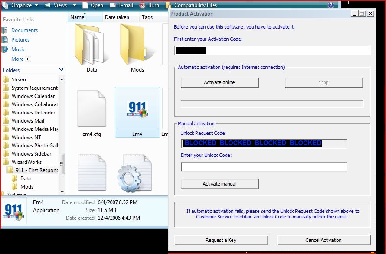Select Windows Mail folder in tree

28,121
